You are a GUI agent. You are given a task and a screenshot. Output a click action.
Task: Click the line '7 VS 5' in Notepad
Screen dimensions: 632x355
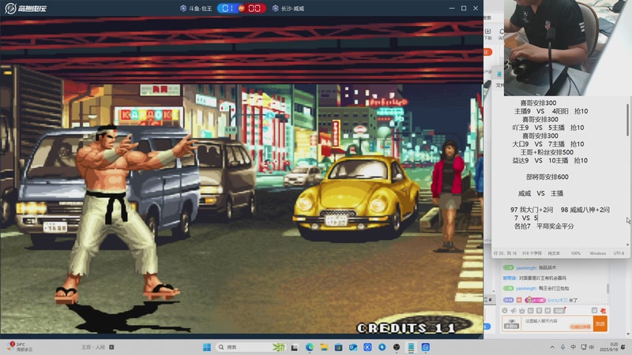525,218
